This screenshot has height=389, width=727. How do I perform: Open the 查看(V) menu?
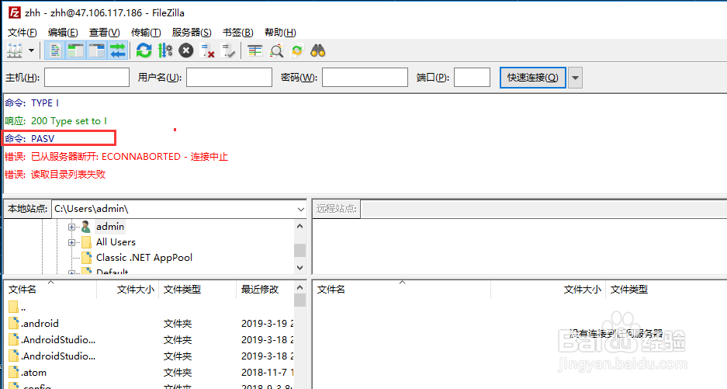click(104, 33)
